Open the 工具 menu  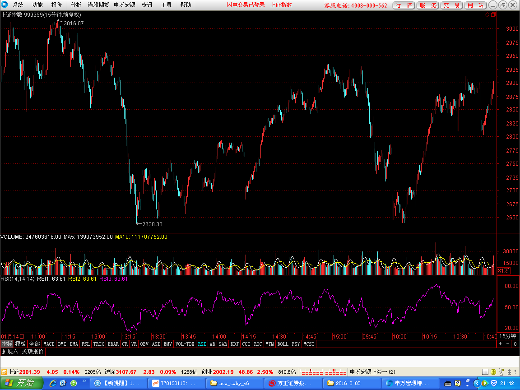tap(166, 5)
